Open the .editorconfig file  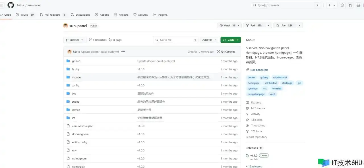[79, 142]
